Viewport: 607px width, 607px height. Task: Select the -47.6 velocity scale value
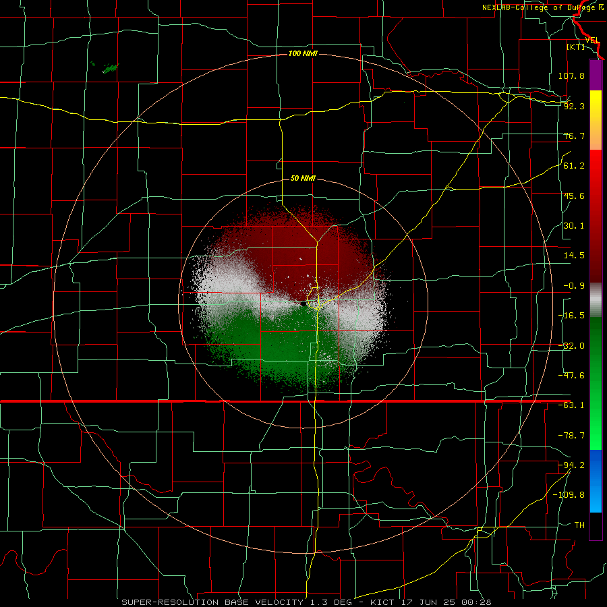pos(571,376)
